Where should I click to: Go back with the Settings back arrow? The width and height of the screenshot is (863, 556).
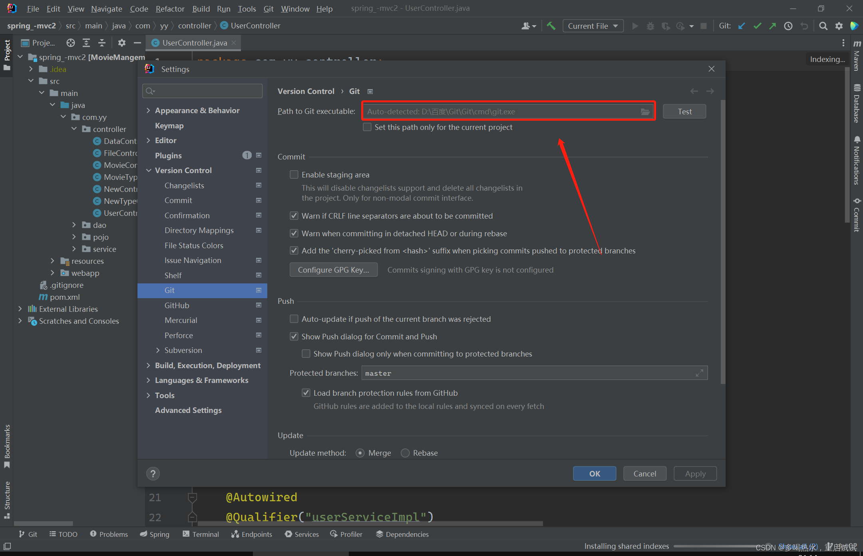[x=694, y=91]
